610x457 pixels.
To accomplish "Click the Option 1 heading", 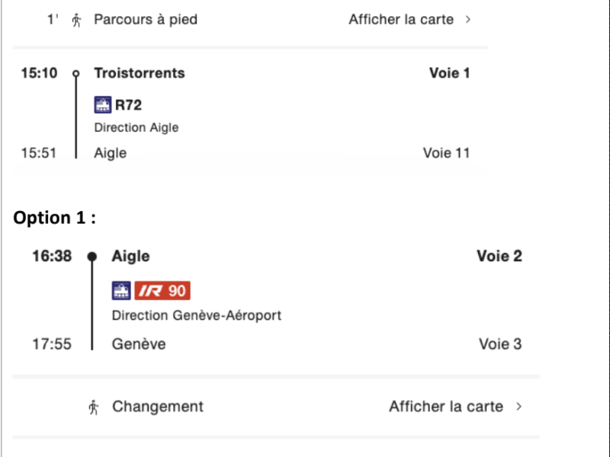I will (54, 218).
